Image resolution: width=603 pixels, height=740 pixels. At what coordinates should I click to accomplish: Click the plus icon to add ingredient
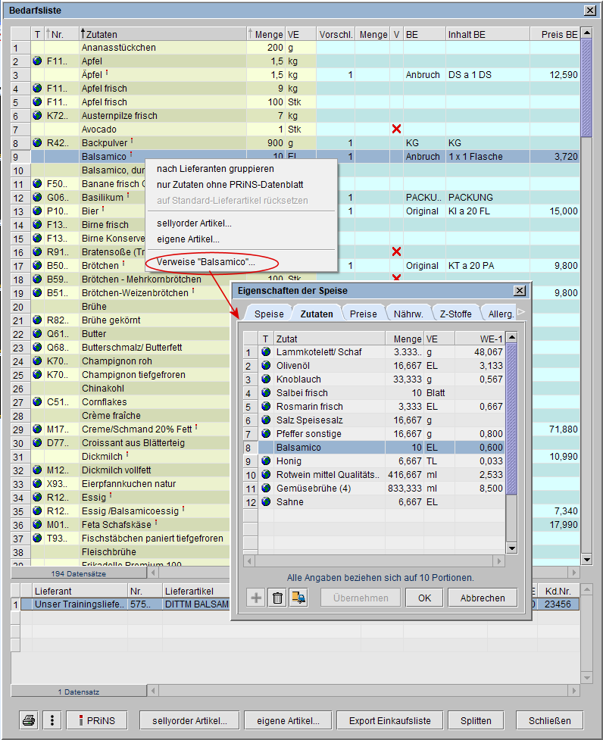256,598
